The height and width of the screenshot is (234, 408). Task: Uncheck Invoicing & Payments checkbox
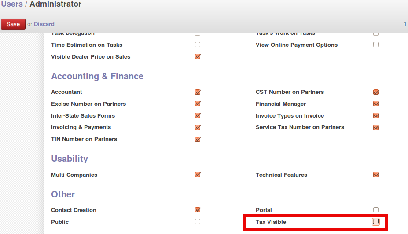198,127
